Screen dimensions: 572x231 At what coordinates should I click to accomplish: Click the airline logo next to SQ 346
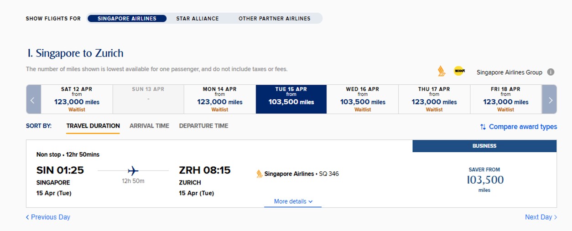pos(260,174)
